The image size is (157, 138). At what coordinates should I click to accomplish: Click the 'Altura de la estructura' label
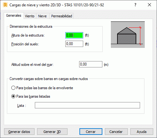click(28, 35)
